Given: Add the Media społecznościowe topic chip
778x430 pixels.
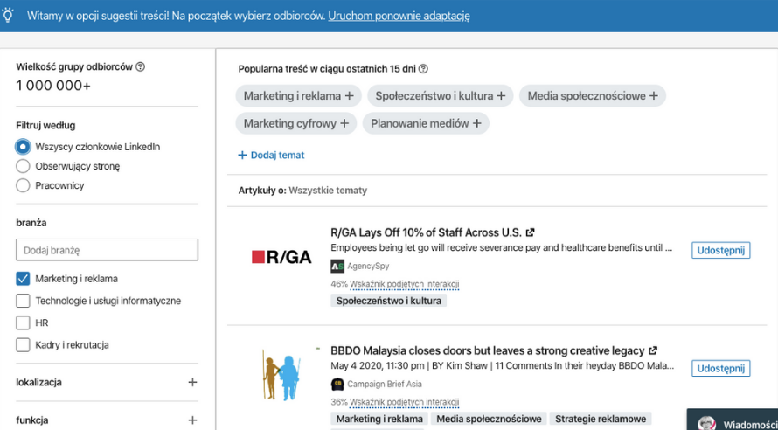Looking at the screenshot, I should pyautogui.click(x=593, y=96).
